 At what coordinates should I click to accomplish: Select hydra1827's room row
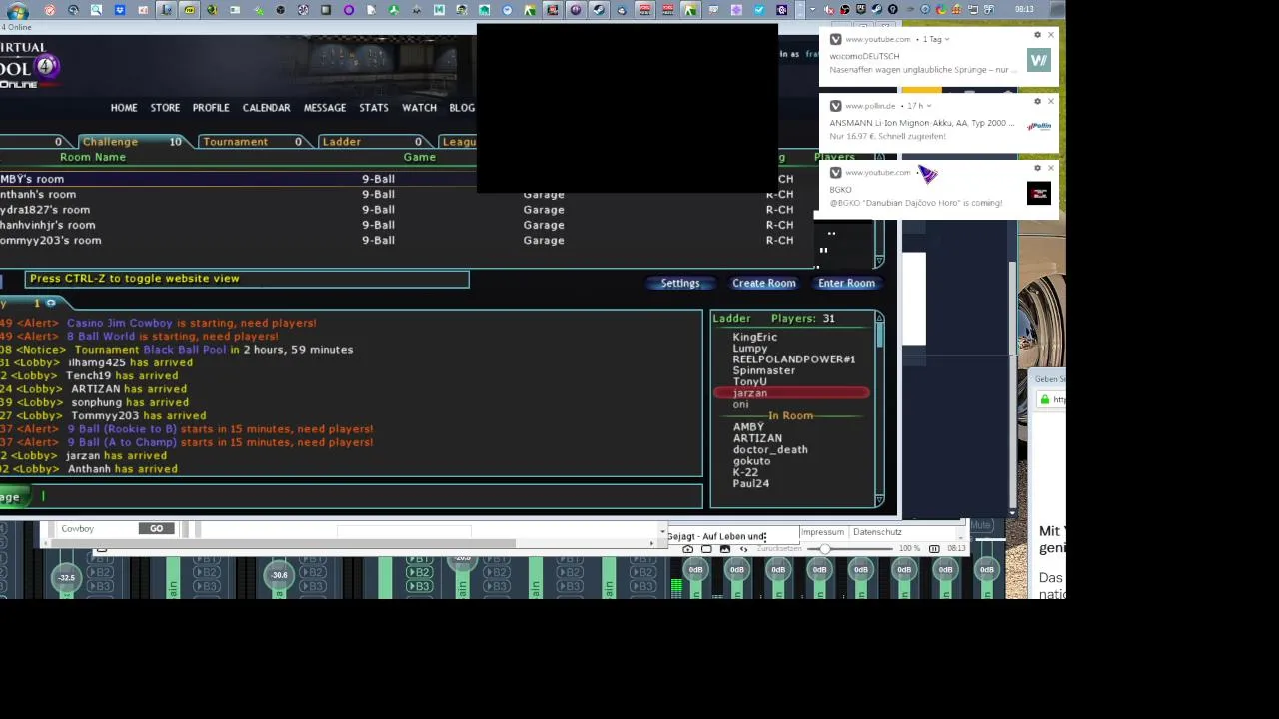[x=400, y=210]
